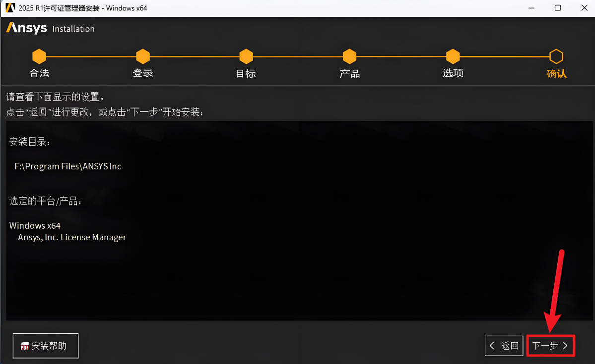
Task: Click the 选定的平台/产品 heading
Action: [x=45, y=201]
